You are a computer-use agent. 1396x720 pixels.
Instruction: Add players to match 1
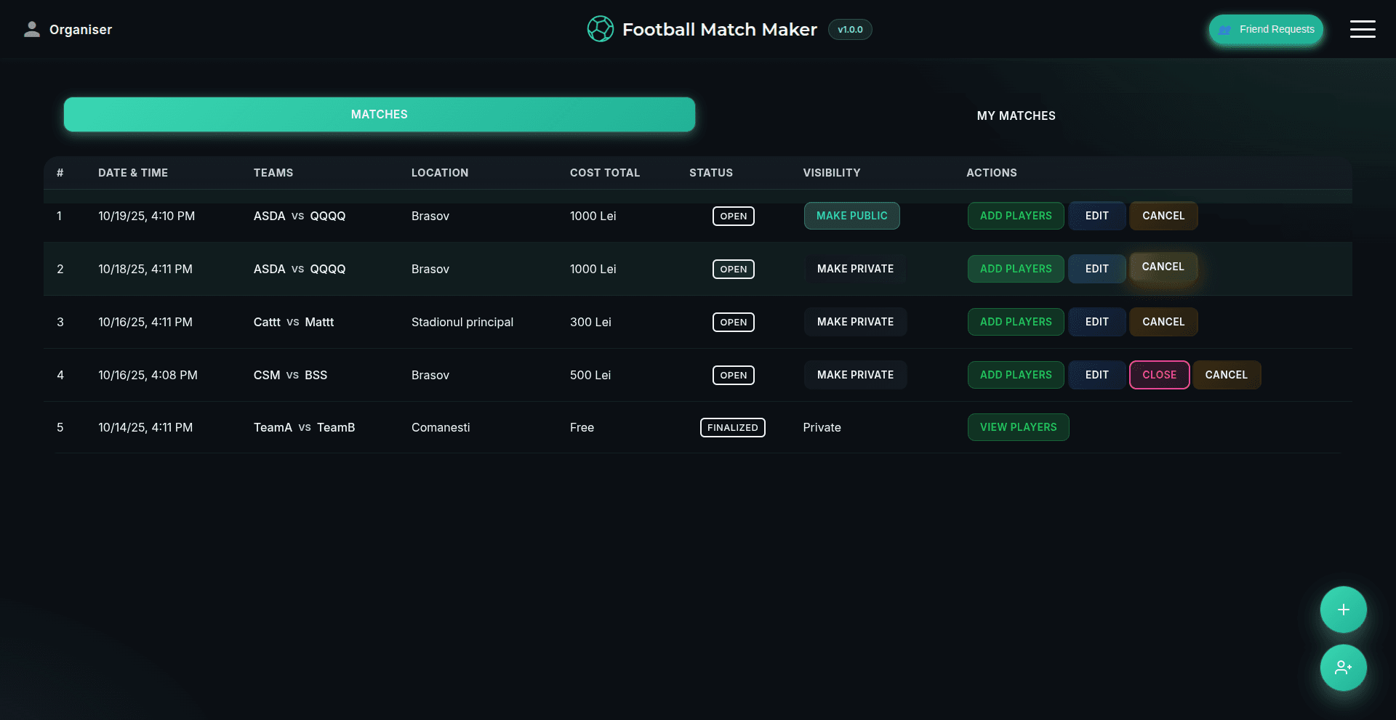1015,216
